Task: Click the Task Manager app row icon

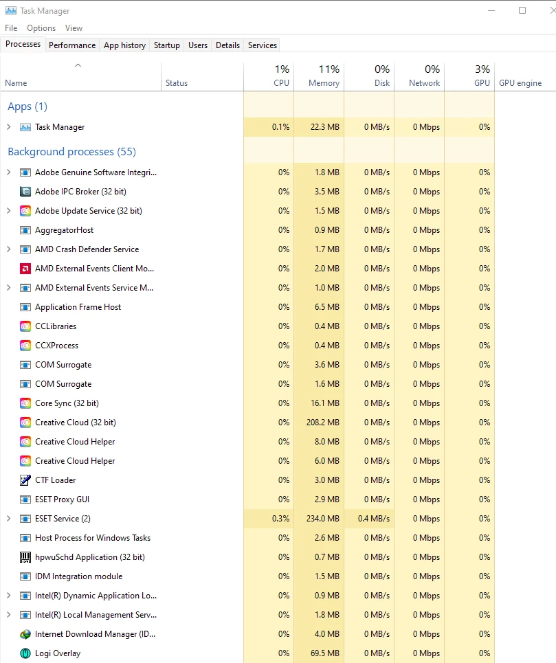Action: tap(25, 127)
